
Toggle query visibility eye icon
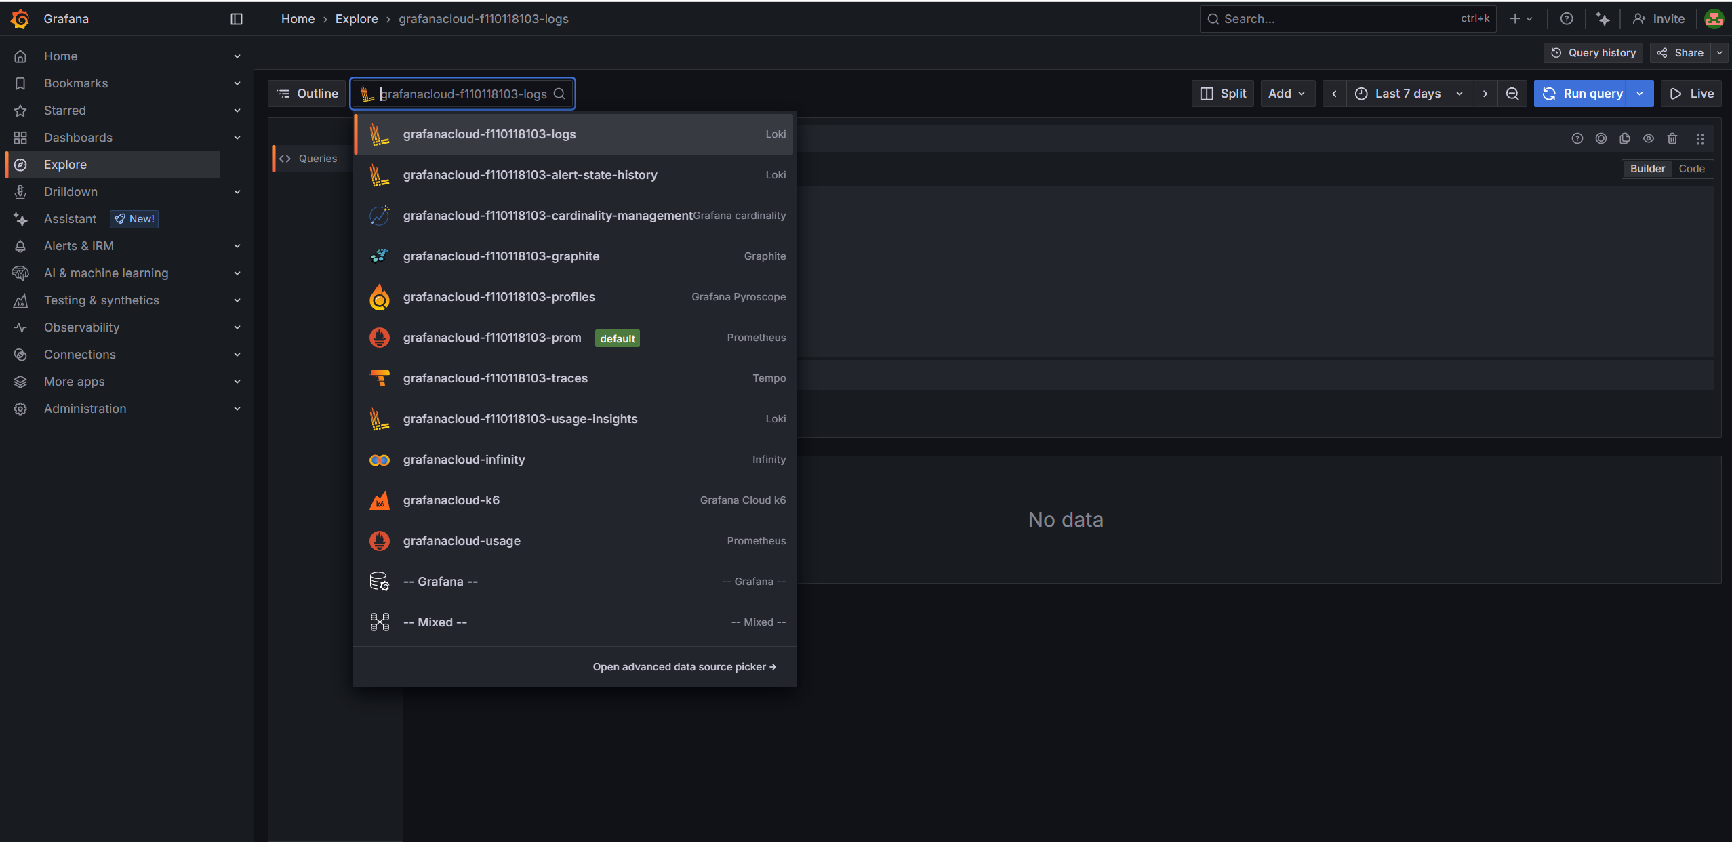pyautogui.click(x=1649, y=138)
